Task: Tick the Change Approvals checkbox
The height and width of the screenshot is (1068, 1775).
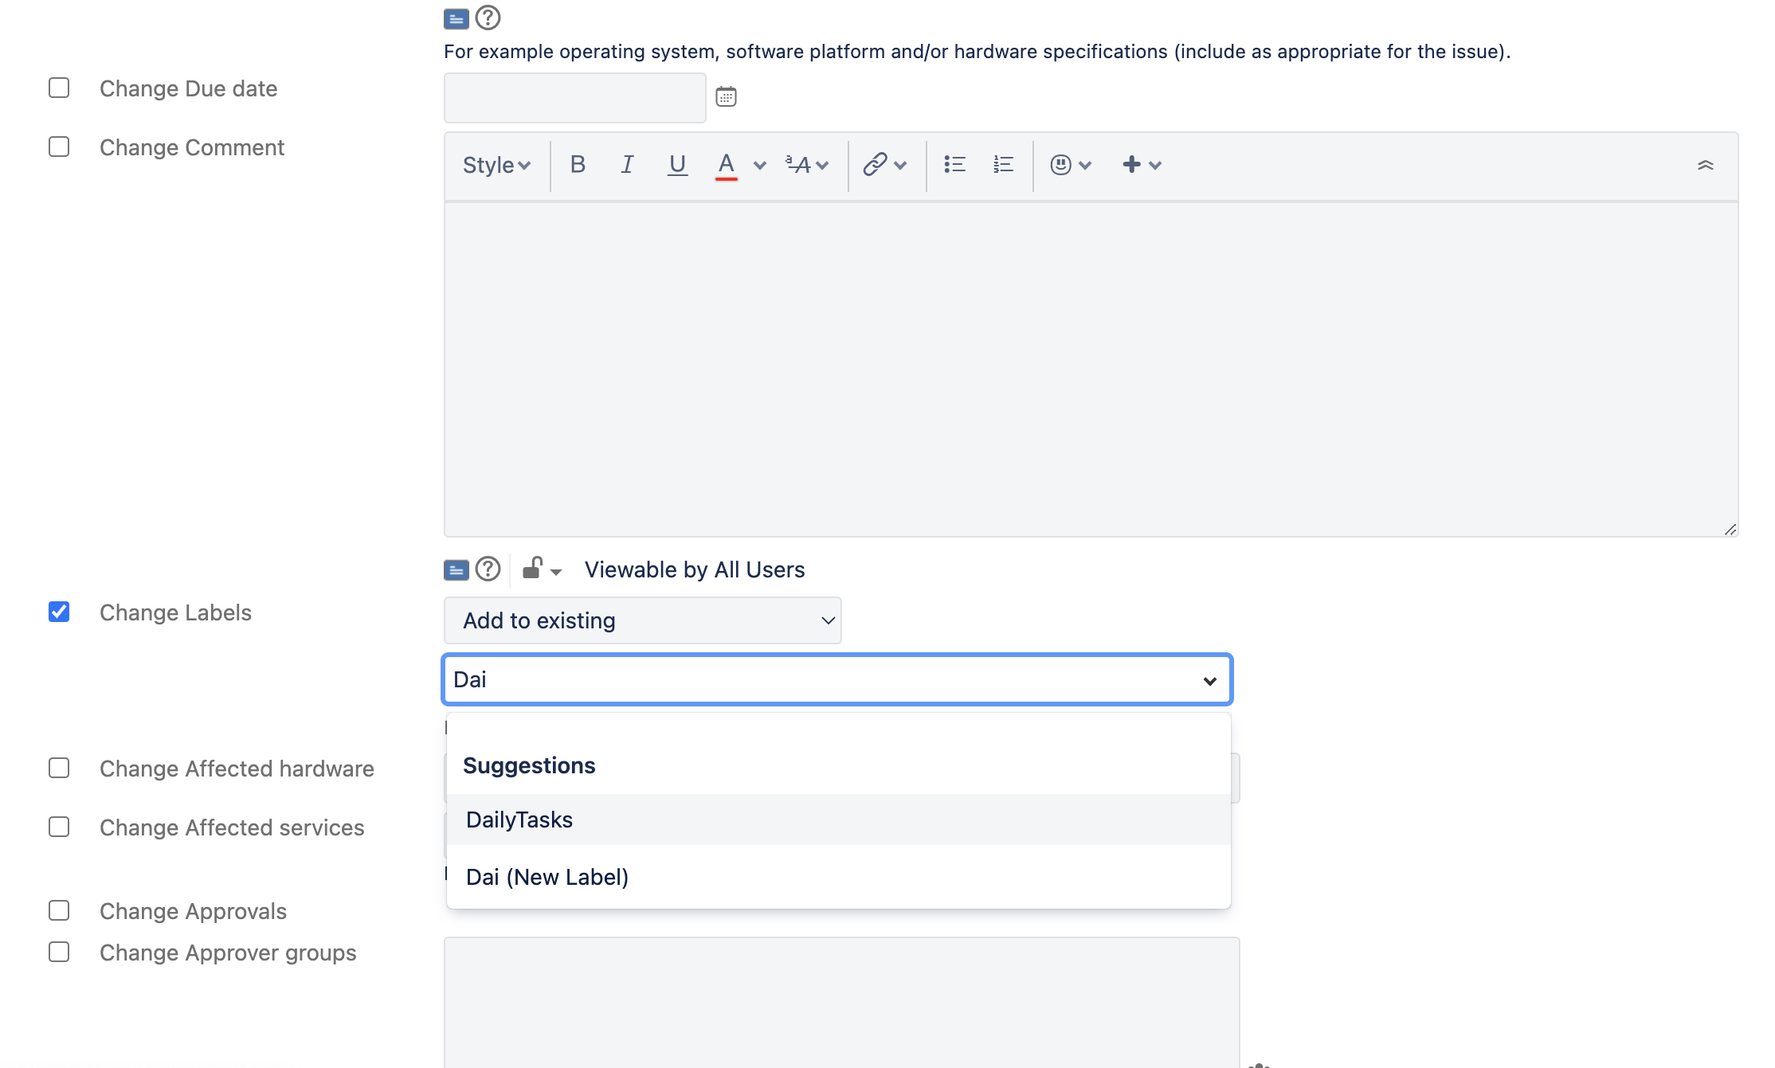Action: (59, 910)
